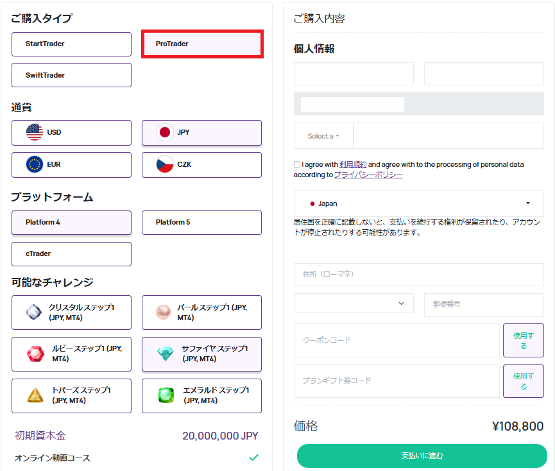The height and width of the screenshot is (471, 555).
Task: Choose JPY currency with Japan flag
Action: pyautogui.click(x=201, y=133)
